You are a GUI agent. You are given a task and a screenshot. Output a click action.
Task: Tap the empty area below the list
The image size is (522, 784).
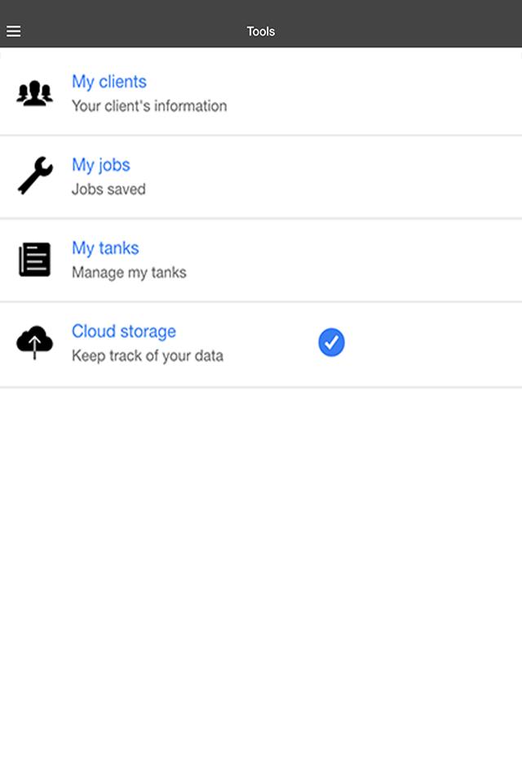click(261, 585)
